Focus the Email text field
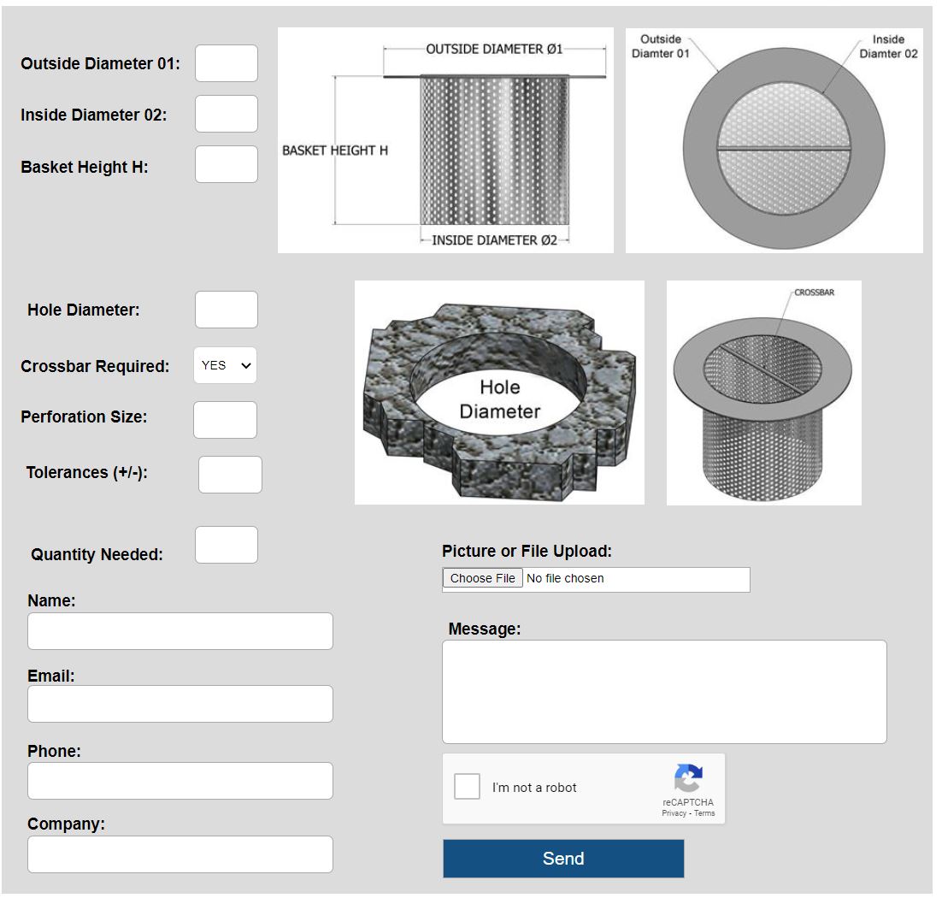 click(x=180, y=704)
